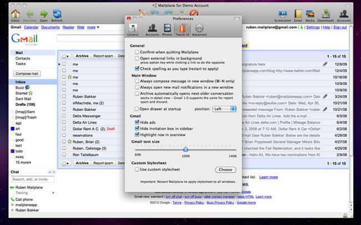361x225 pixels.
Task: Click the star icon next to Starred
Action: [31, 93]
